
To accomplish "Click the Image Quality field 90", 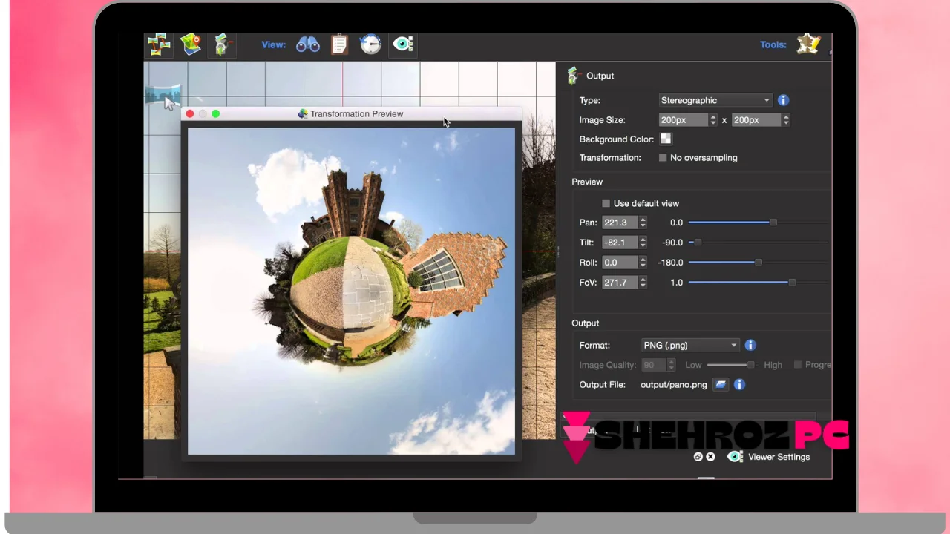I will pyautogui.click(x=654, y=365).
